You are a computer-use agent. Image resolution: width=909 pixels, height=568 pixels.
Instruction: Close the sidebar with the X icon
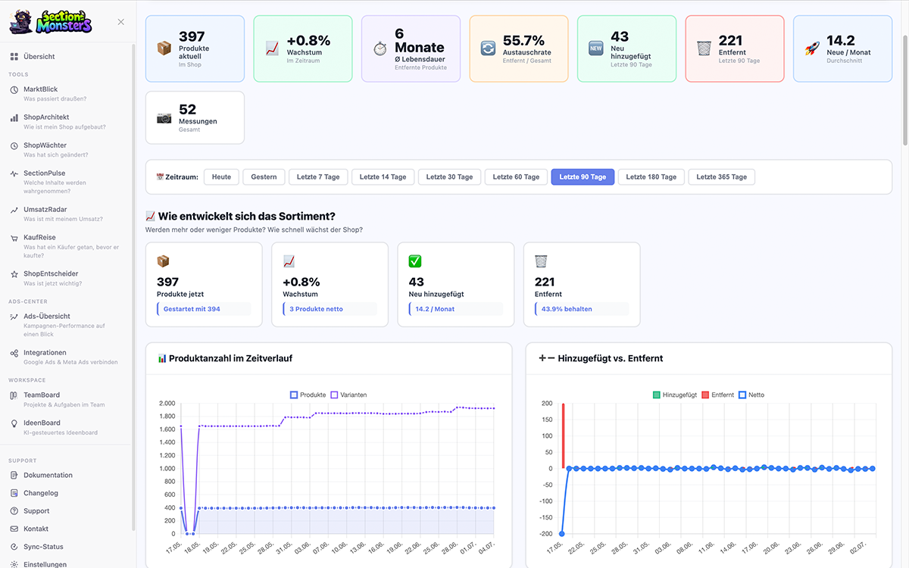coord(121,22)
